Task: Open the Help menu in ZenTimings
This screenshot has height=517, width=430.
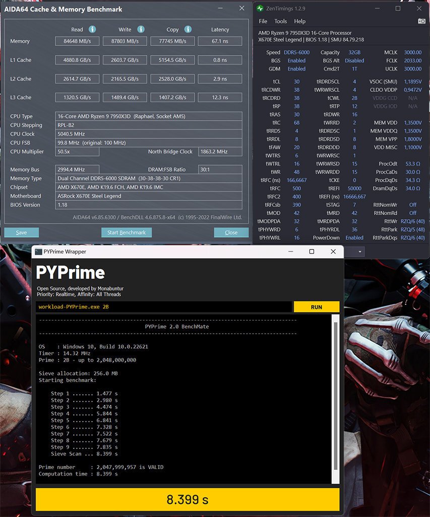Action: (x=299, y=21)
